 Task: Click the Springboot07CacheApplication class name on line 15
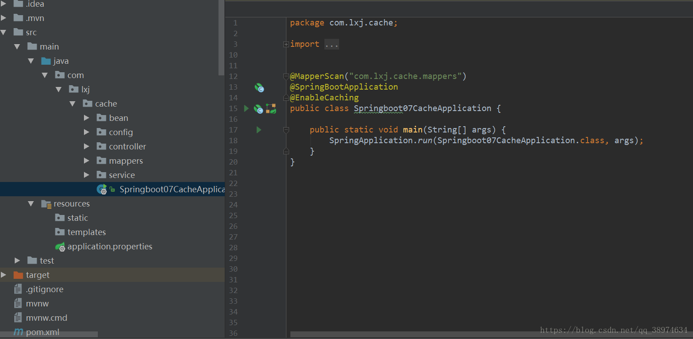click(x=423, y=108)
